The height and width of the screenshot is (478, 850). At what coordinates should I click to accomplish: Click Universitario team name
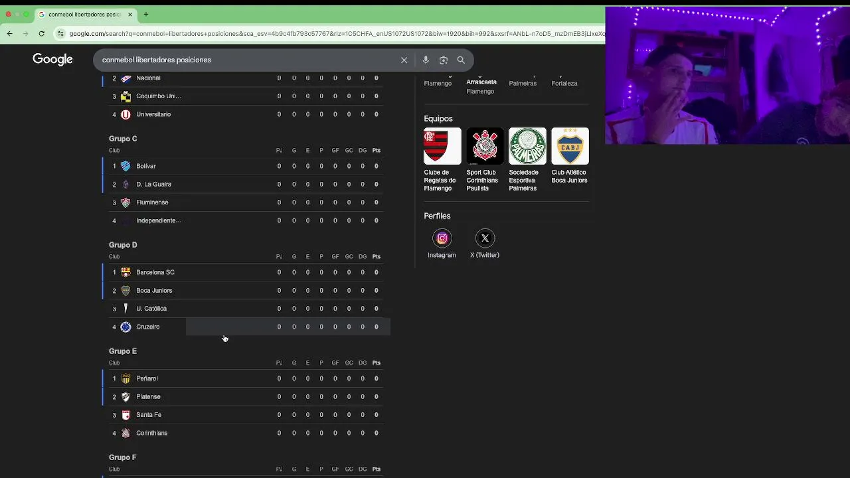153,114
